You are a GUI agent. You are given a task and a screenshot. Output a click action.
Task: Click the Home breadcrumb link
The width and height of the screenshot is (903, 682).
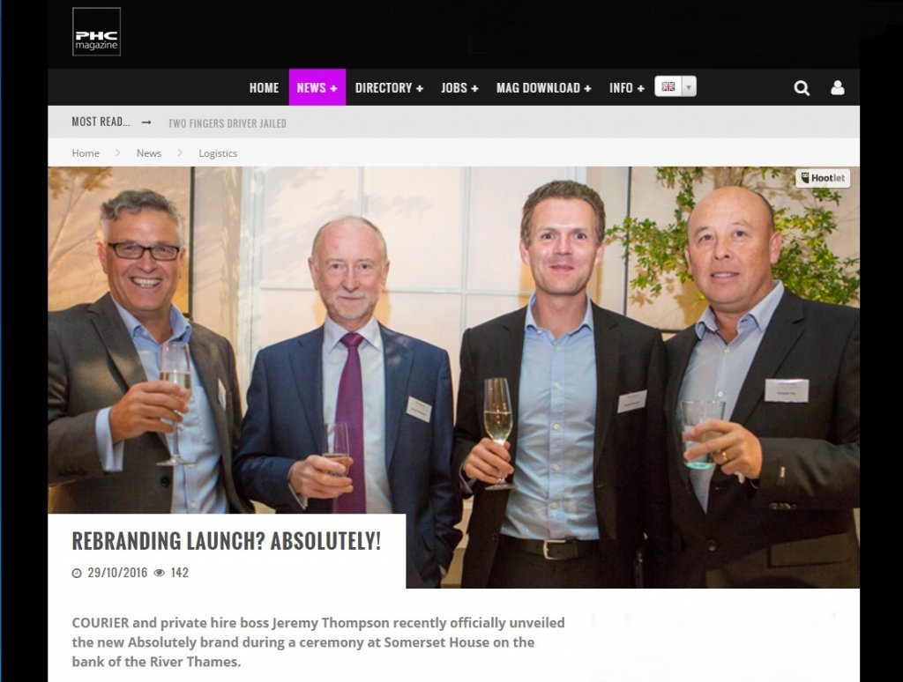click(86, 153)
